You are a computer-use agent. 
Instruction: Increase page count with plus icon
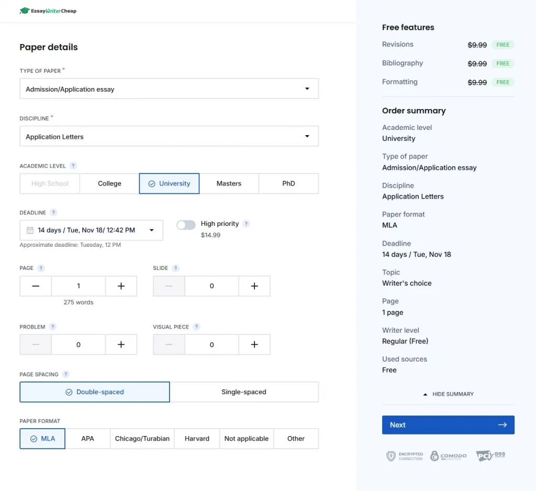point(121,286)
